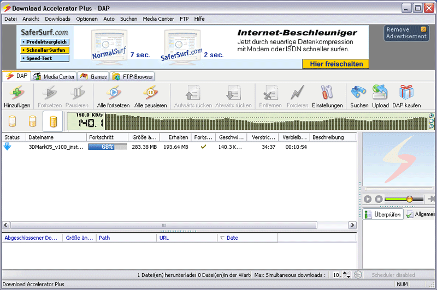This screenshot has height=290, width=437.
Task: Click the 00:10:54 remaining time cell
Action: click(x=296, y=147)
